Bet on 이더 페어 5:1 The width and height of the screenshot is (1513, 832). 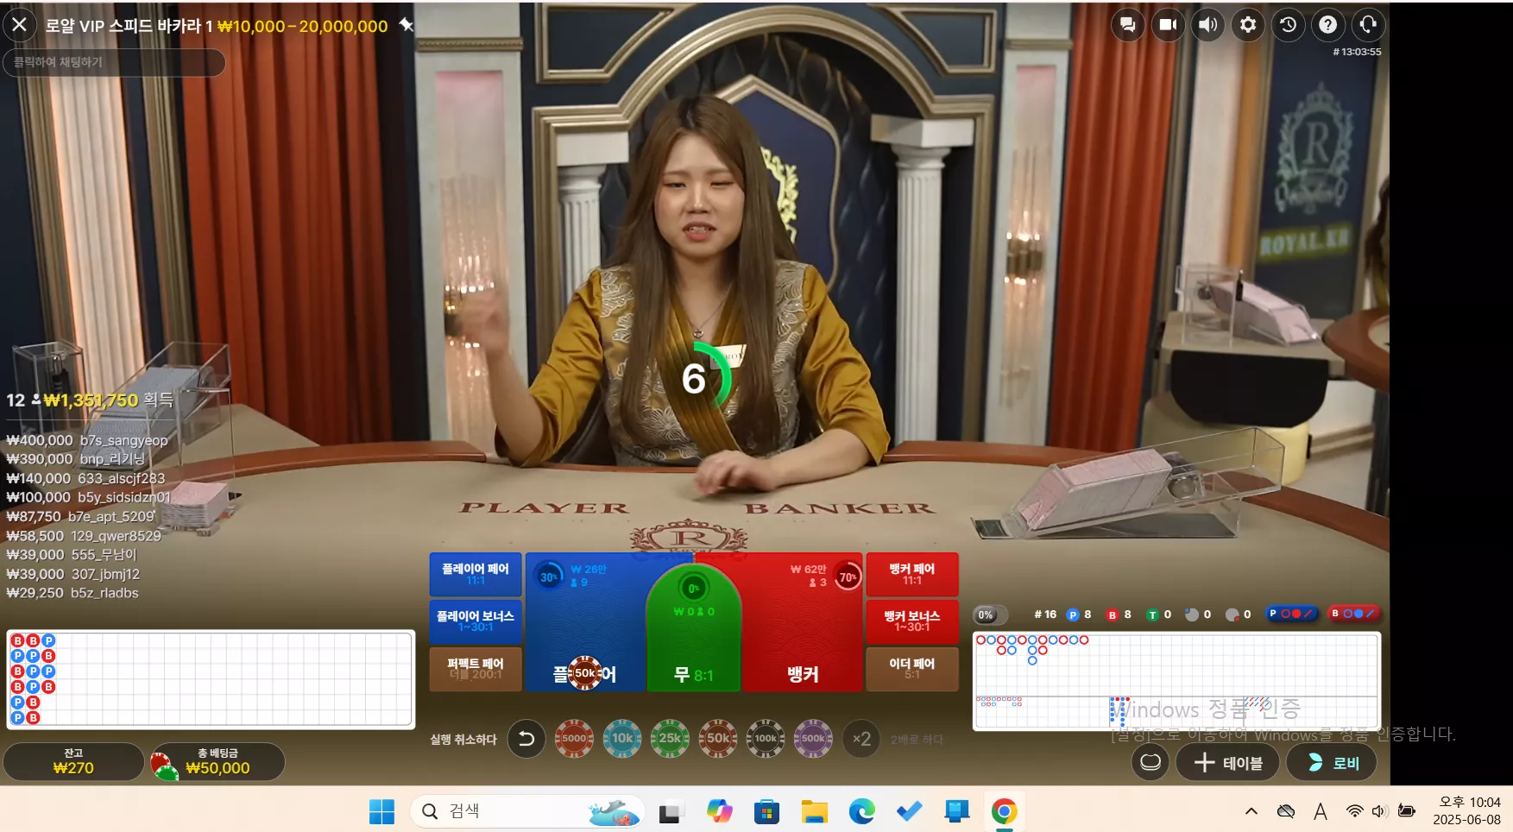[912, 668]
